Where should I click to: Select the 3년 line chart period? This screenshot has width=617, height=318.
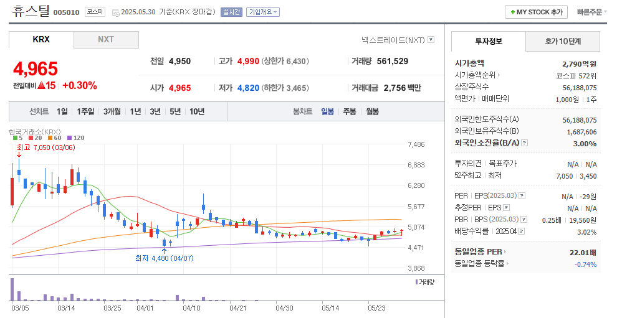pos(155,111)
